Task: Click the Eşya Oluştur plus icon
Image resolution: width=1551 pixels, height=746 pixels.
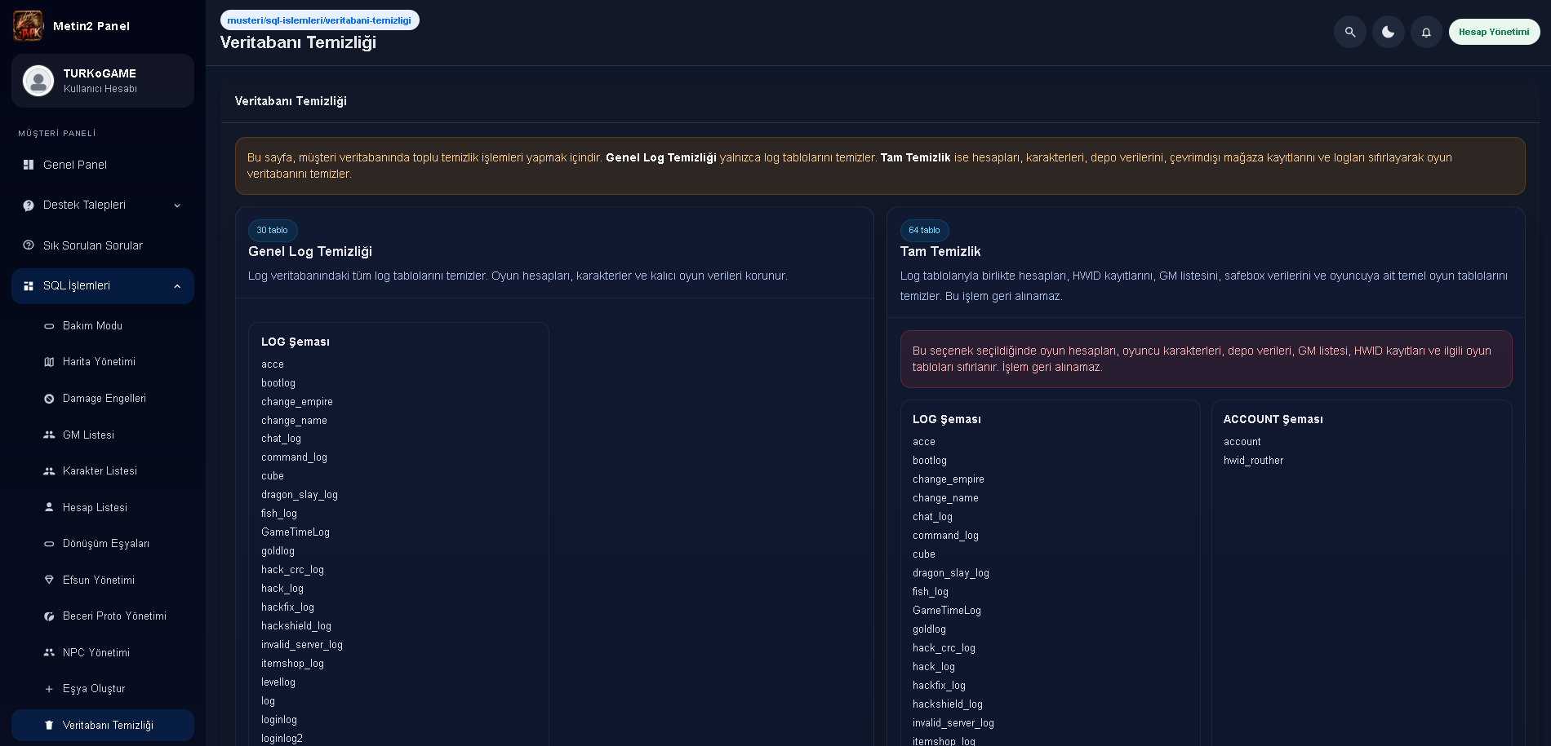Action: [49, 689]
